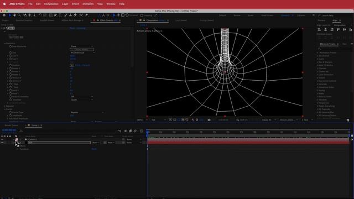Select the Rotation tool
The image size is (354, 199).
coord(40,15)
